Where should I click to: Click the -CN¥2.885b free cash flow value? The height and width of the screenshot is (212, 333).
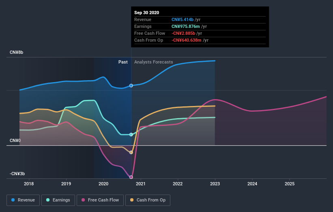(183, 33)
